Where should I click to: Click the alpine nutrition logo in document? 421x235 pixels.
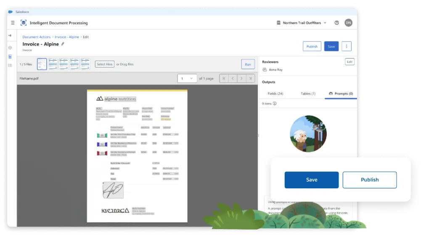click(116, 99)
